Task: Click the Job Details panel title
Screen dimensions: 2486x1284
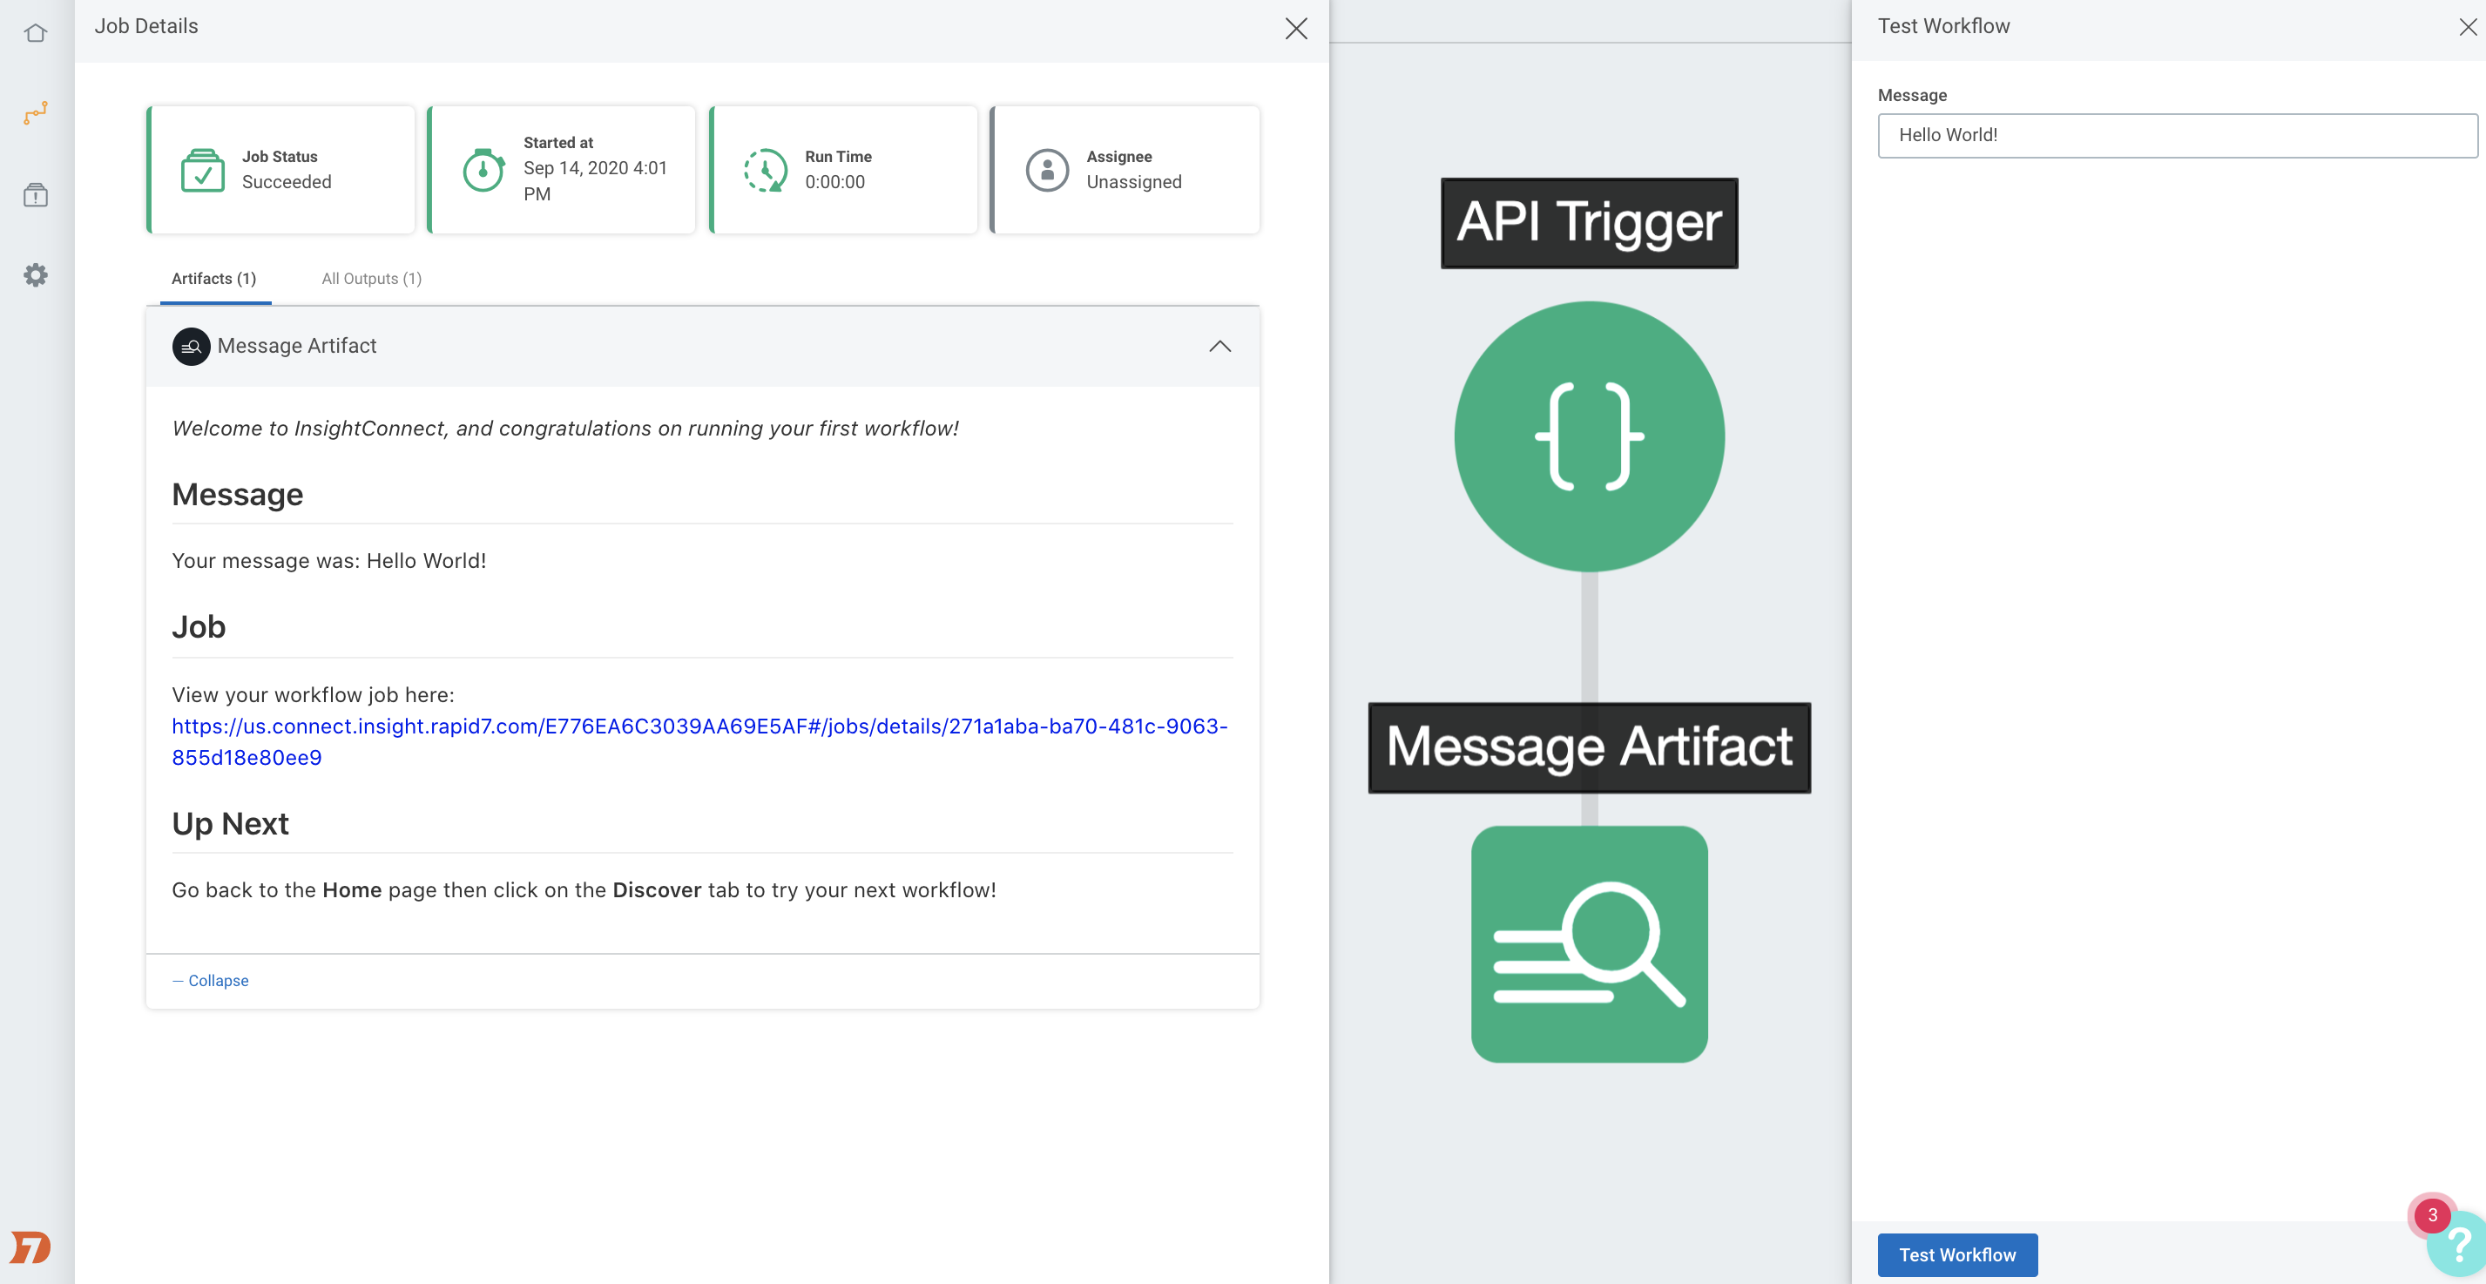Action: (146, 26)
